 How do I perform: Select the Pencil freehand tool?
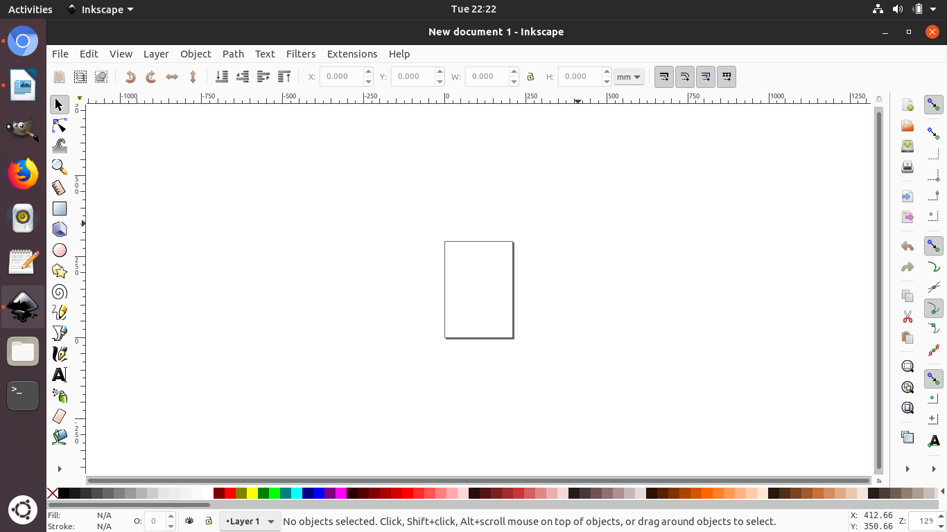(60, 312)
